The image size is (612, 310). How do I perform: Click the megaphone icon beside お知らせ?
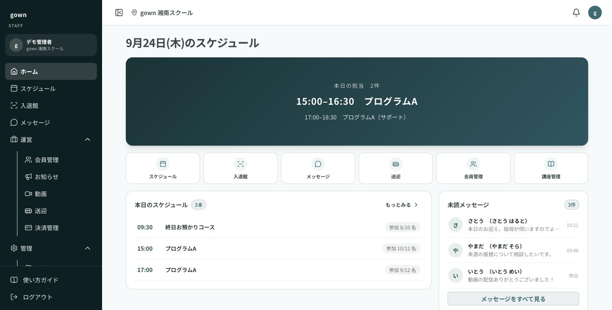tap(28, 177)
